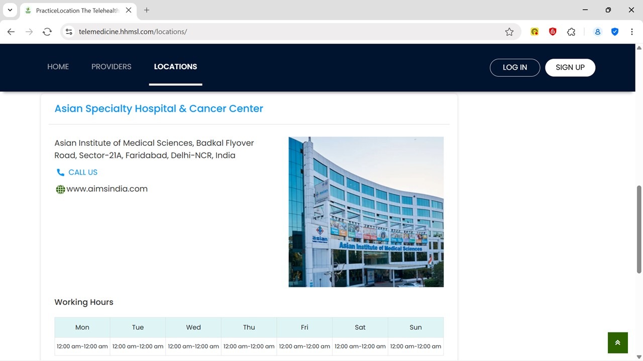Click the Mon column header
This screenshot has width=643, height=361.
click(x=82, y=327)
